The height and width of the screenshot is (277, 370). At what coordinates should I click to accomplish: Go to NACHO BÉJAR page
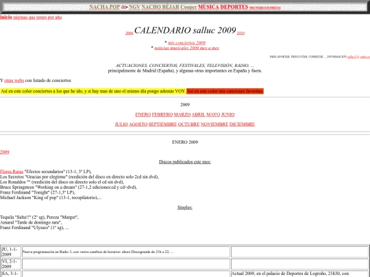pyautogui.click(x=160, y=7)
